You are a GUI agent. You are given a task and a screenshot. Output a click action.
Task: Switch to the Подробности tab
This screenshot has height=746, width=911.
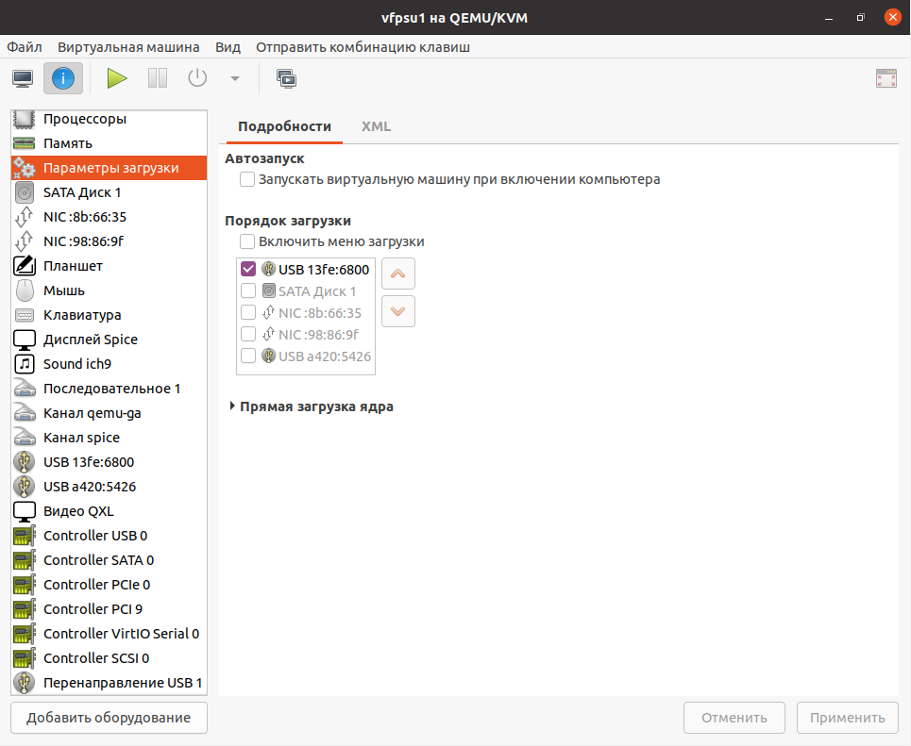click(x=284, y=126)
